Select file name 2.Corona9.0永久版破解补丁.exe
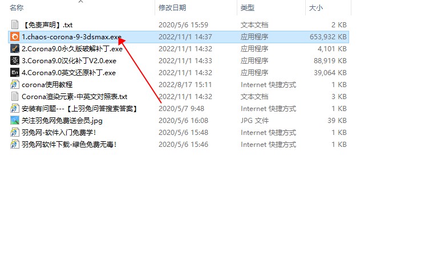421x271 pixels. point(72,49)
